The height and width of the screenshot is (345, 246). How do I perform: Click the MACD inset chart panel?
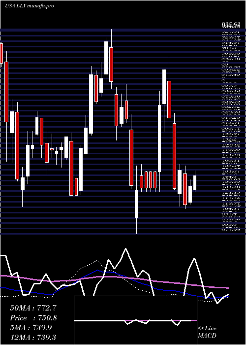tap(135, 320)
